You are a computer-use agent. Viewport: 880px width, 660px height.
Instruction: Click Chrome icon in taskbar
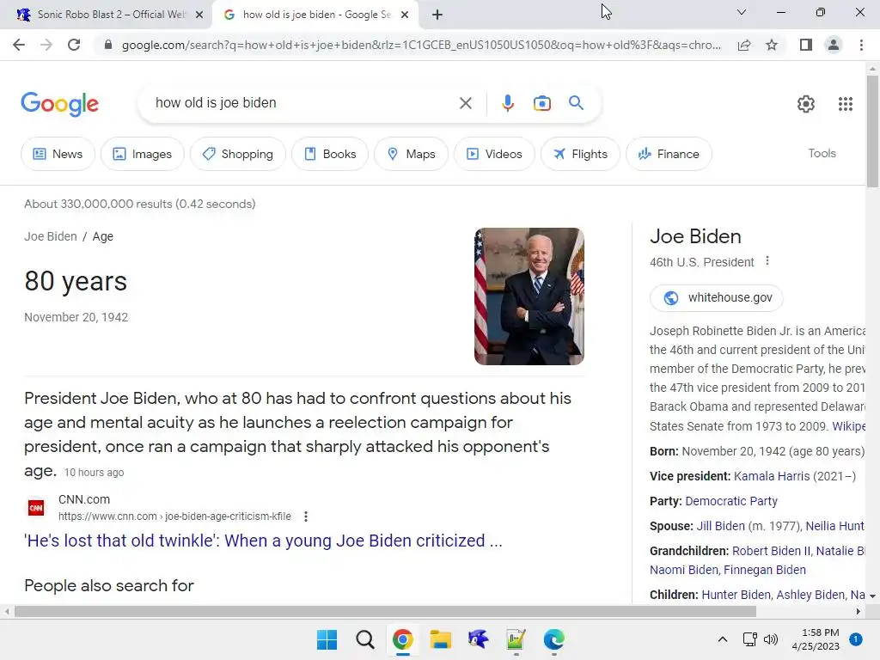(402, 639)
